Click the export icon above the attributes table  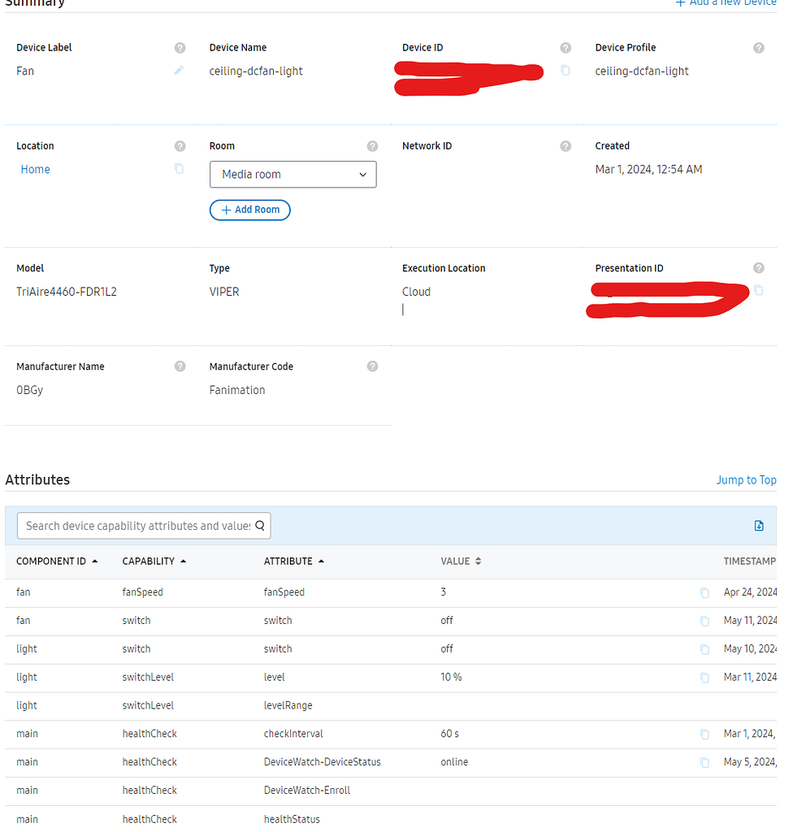759,526
